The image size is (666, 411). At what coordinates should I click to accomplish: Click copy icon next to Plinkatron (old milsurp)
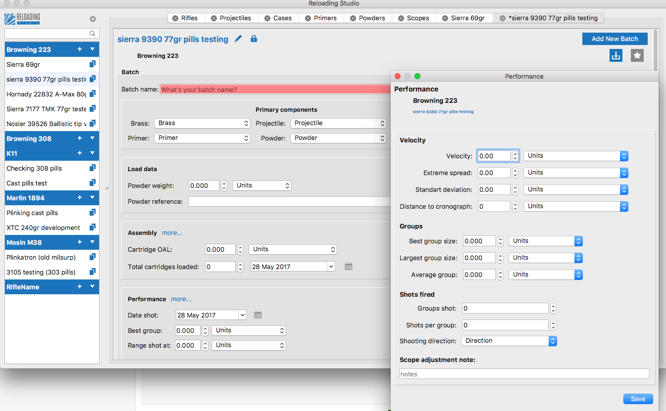pos(92,257)
